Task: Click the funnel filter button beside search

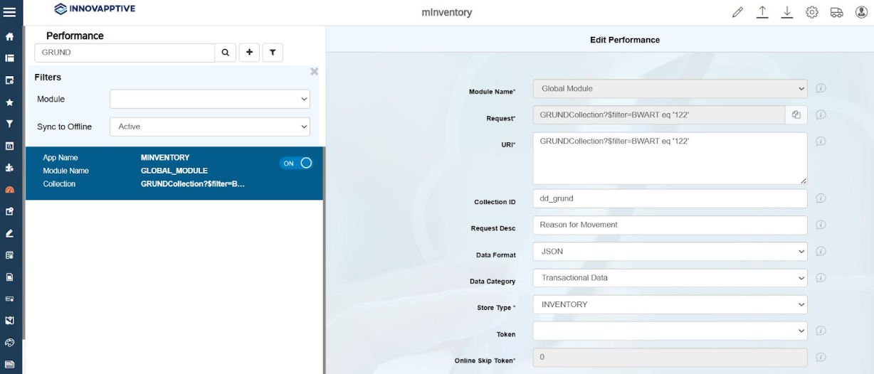Action: click(x=273, y=53)
